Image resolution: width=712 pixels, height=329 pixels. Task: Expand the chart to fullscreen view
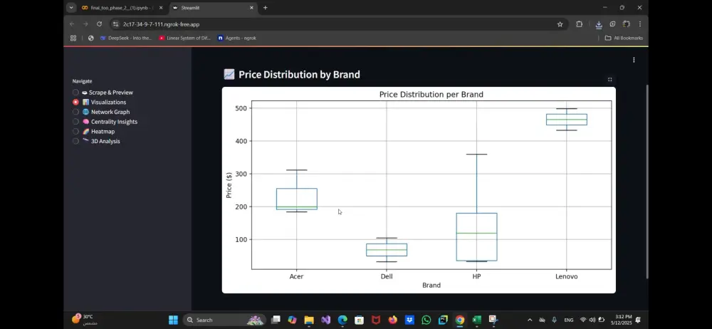click(x=610, y=80)
